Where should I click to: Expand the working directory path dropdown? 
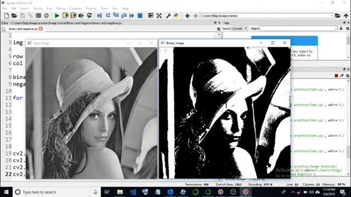pyautogui.click(x=332, y=16)
